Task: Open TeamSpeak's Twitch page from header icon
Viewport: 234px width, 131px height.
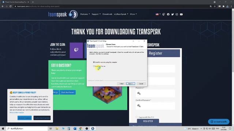Action: pyautogui.click(x=164, y=14)
